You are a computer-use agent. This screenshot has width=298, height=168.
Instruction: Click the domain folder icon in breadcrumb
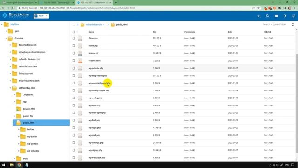coord(82,25)
